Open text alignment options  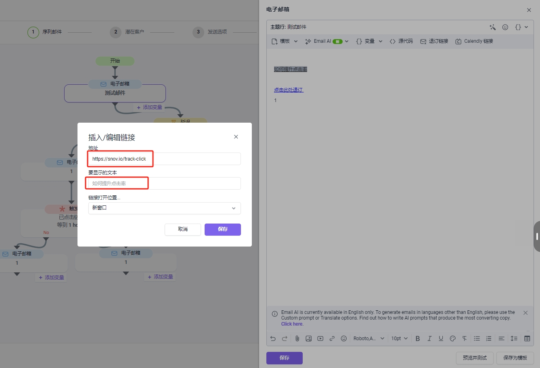click(502, 339)
